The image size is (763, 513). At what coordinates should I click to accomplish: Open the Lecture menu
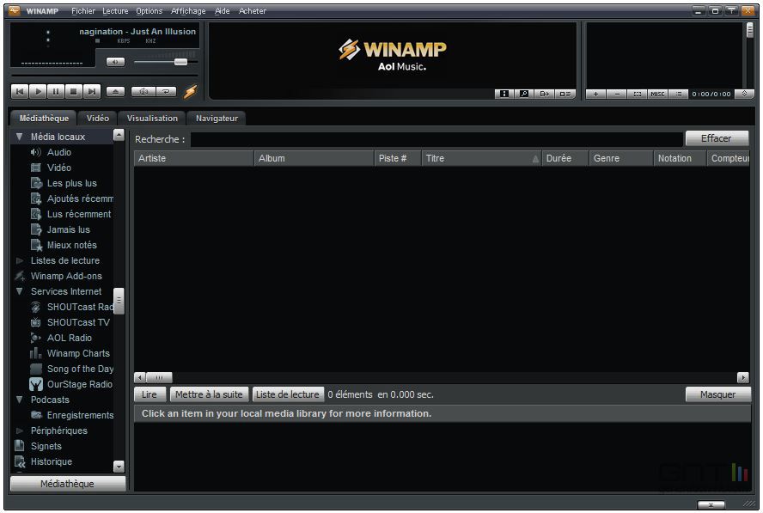pos(115,10)
